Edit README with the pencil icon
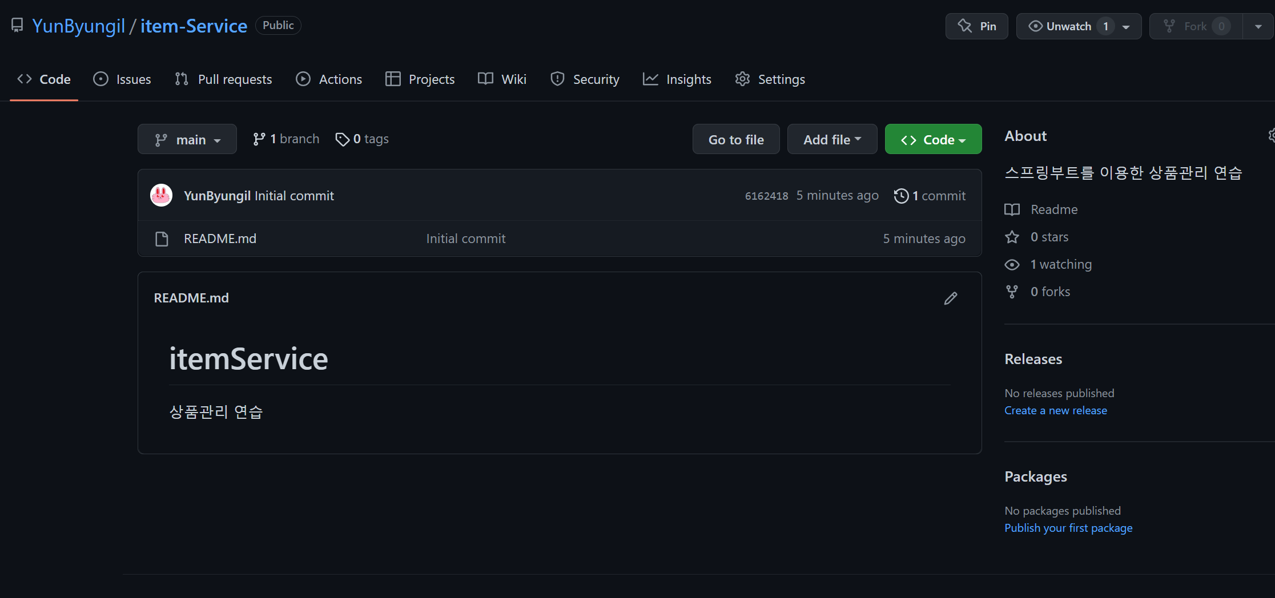 click(950, 298)
